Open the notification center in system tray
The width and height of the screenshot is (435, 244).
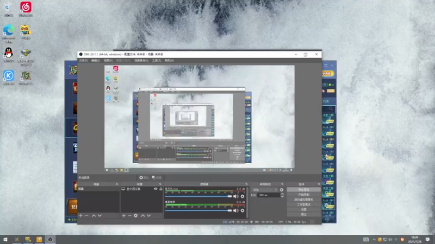pyautogui.click(x=427, y=239)
